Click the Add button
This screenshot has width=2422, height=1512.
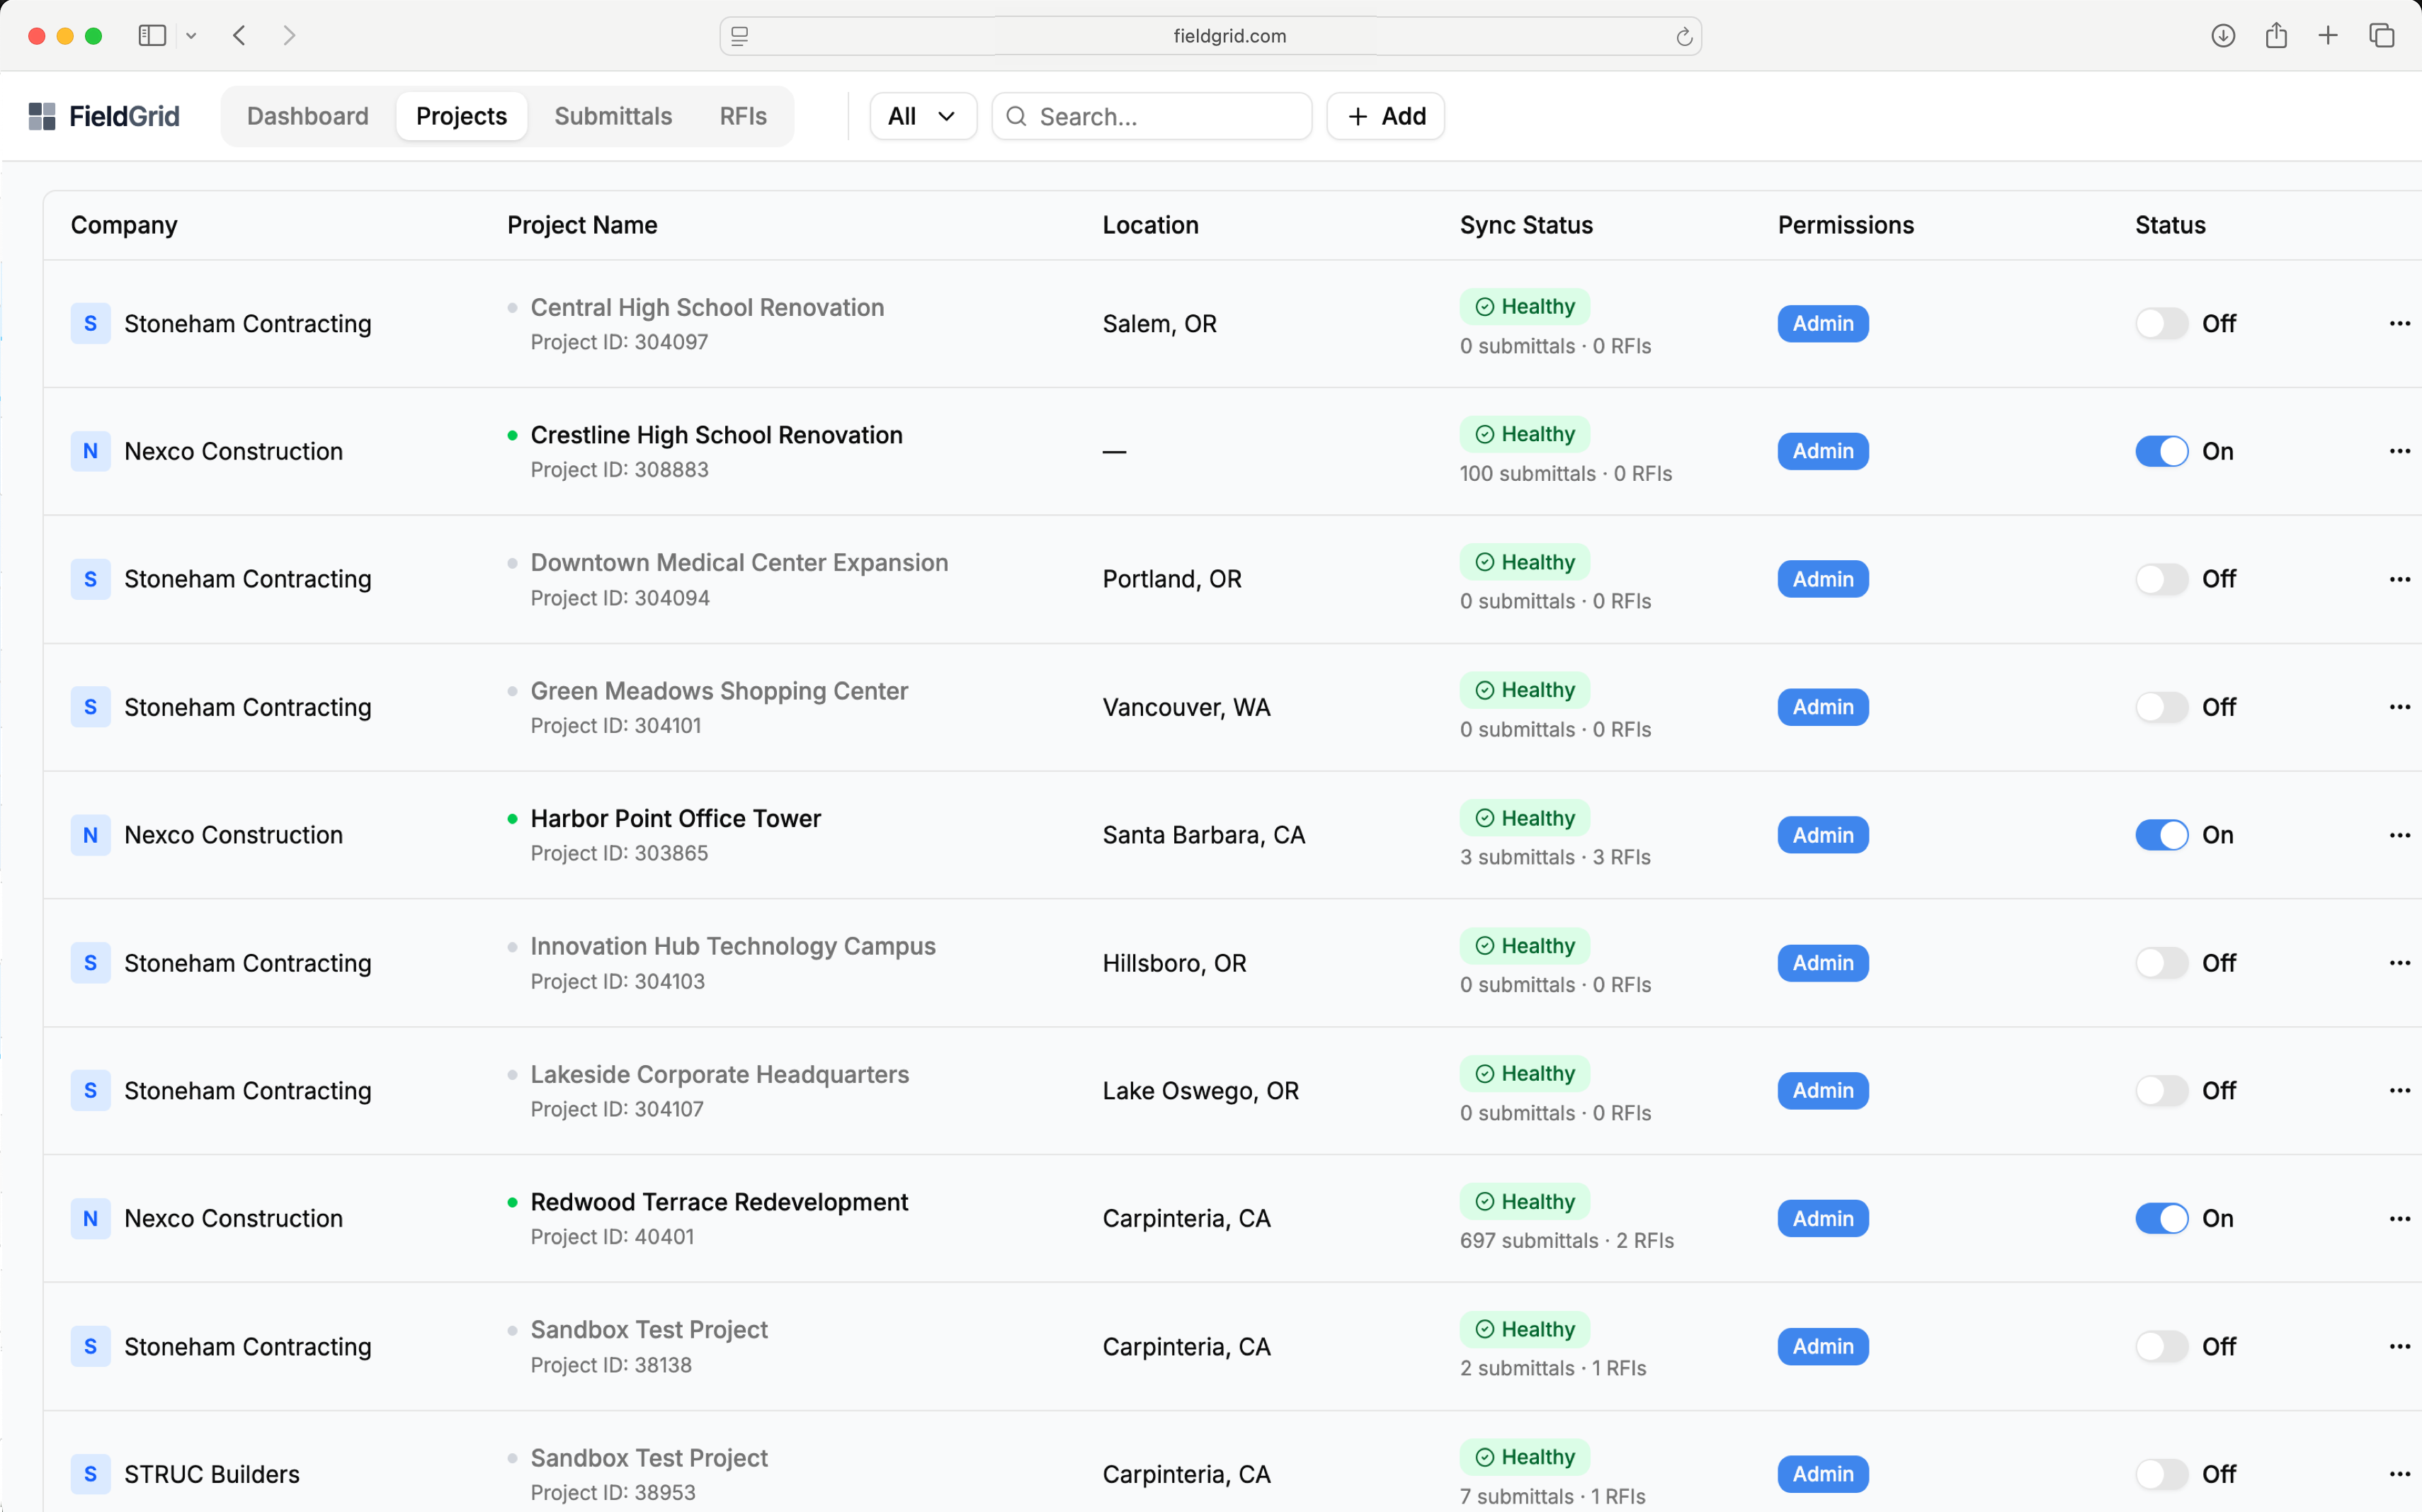(x=1385, y=116)
